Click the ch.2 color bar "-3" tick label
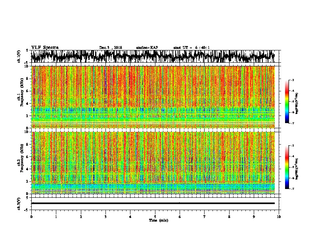 [293, 146]
